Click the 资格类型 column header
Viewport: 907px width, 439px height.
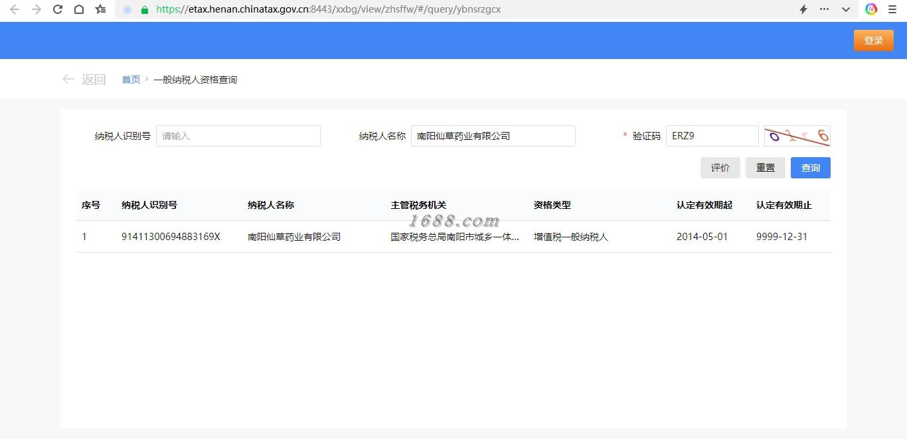pos(552,205)
